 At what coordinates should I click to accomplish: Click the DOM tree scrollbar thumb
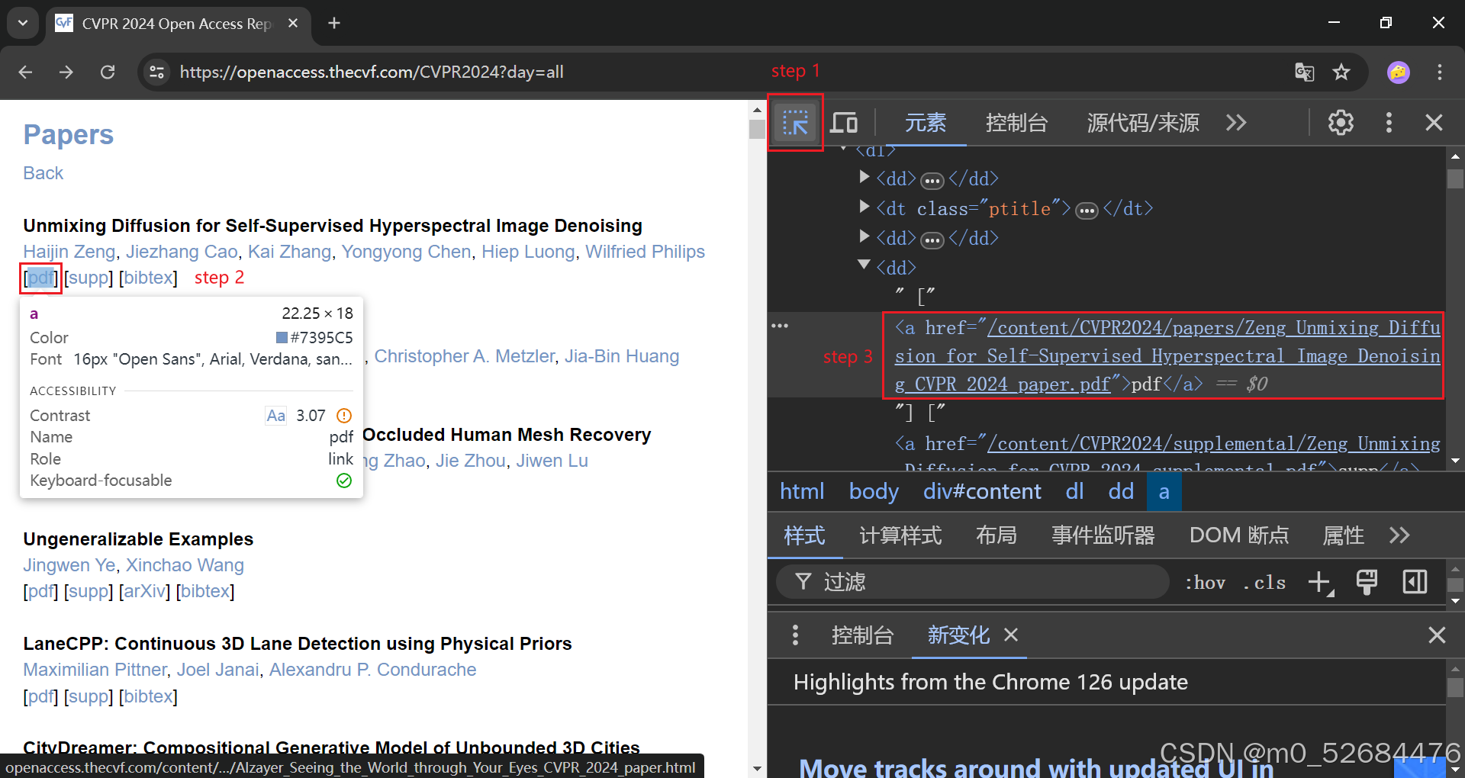[x=1455, y=178]
